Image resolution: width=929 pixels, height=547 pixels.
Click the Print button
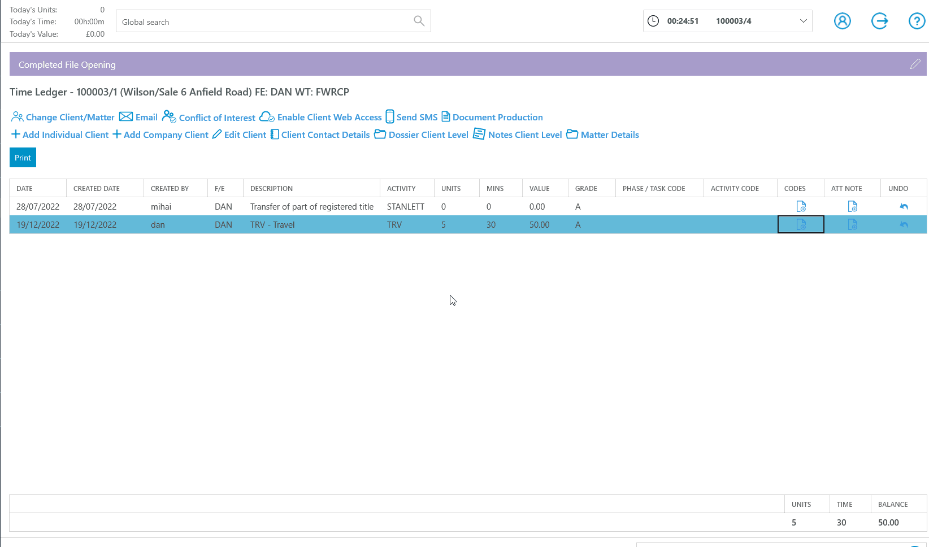[23, 158]
